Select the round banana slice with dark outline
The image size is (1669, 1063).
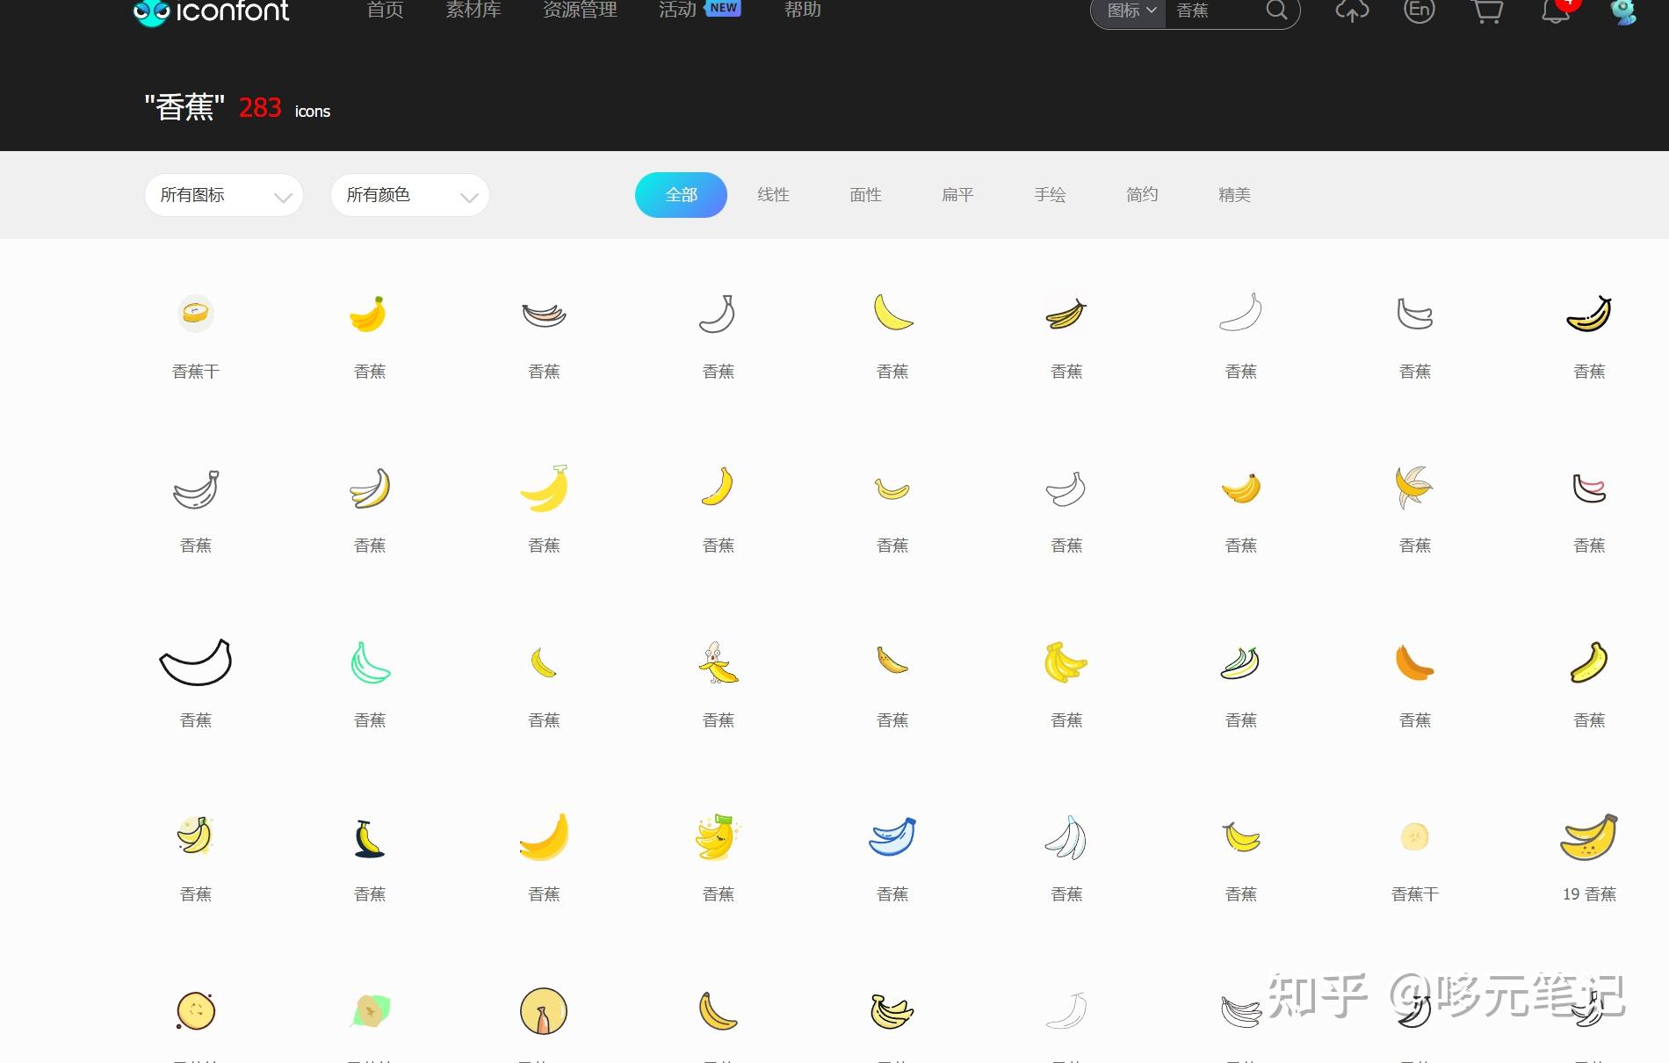(195, 1011)
